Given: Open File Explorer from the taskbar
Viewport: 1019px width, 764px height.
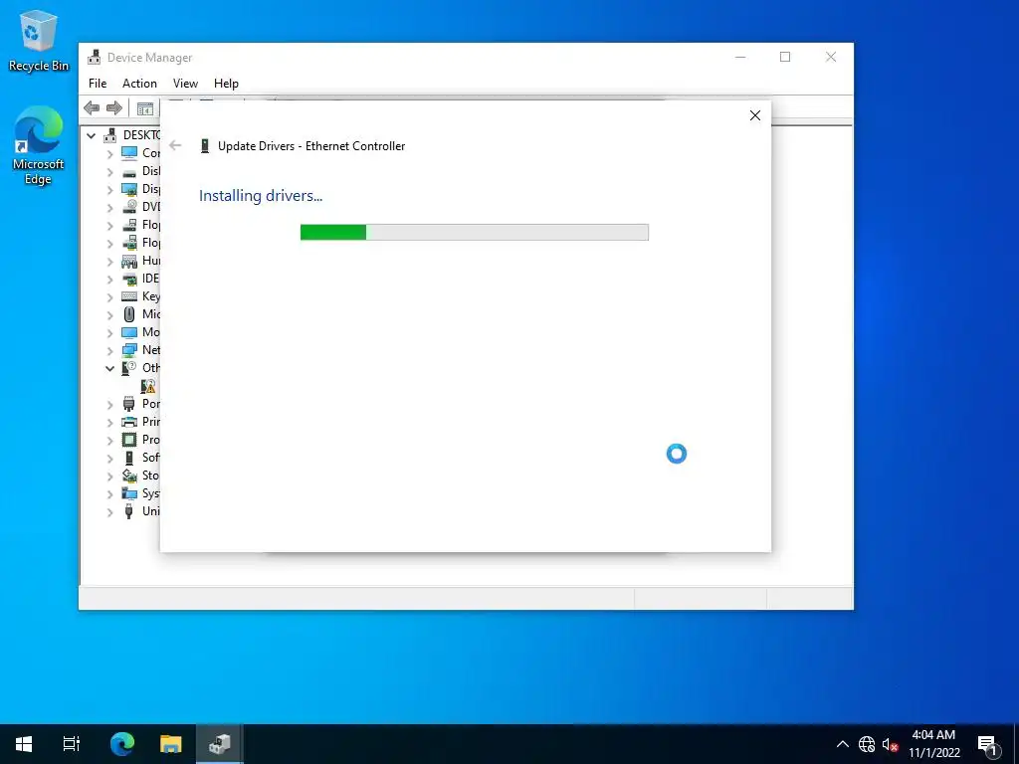Looking at the screenshot, I should pos(171,744).
